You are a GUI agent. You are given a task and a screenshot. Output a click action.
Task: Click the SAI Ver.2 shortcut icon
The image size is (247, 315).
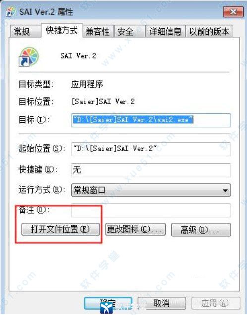coord(28,57)
